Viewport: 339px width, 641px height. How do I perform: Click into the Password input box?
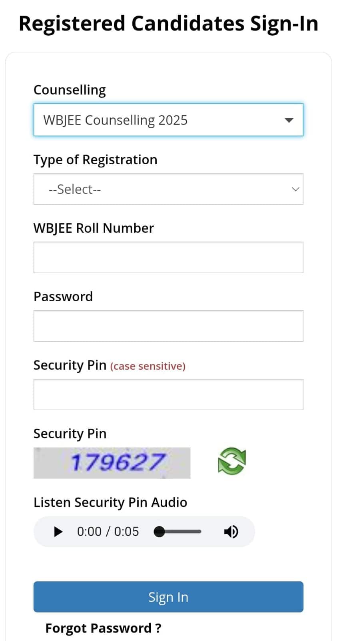point(168,326)
